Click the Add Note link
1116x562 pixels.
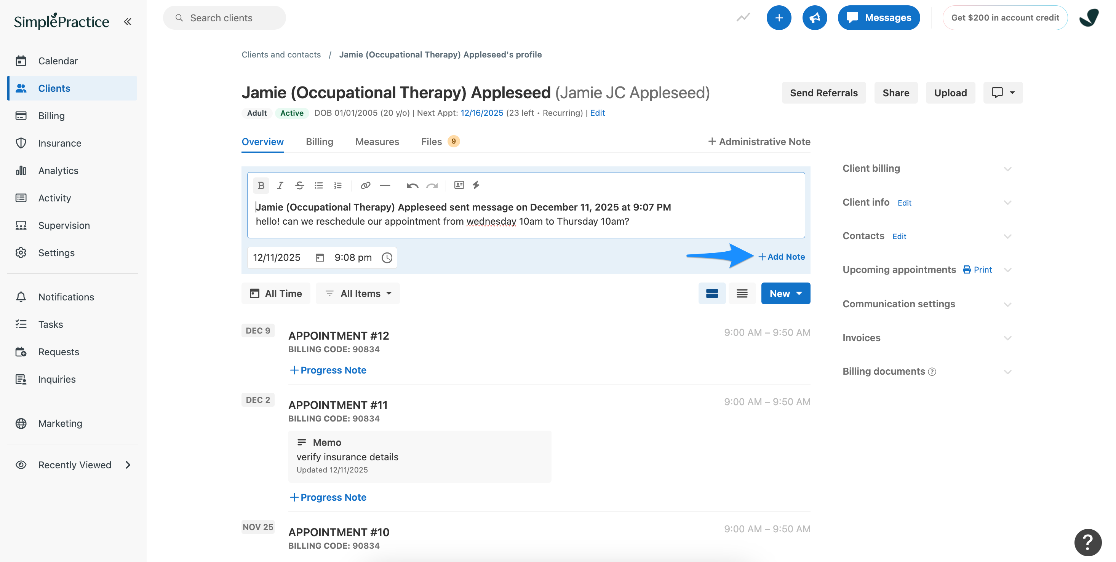tap(782, 257)
